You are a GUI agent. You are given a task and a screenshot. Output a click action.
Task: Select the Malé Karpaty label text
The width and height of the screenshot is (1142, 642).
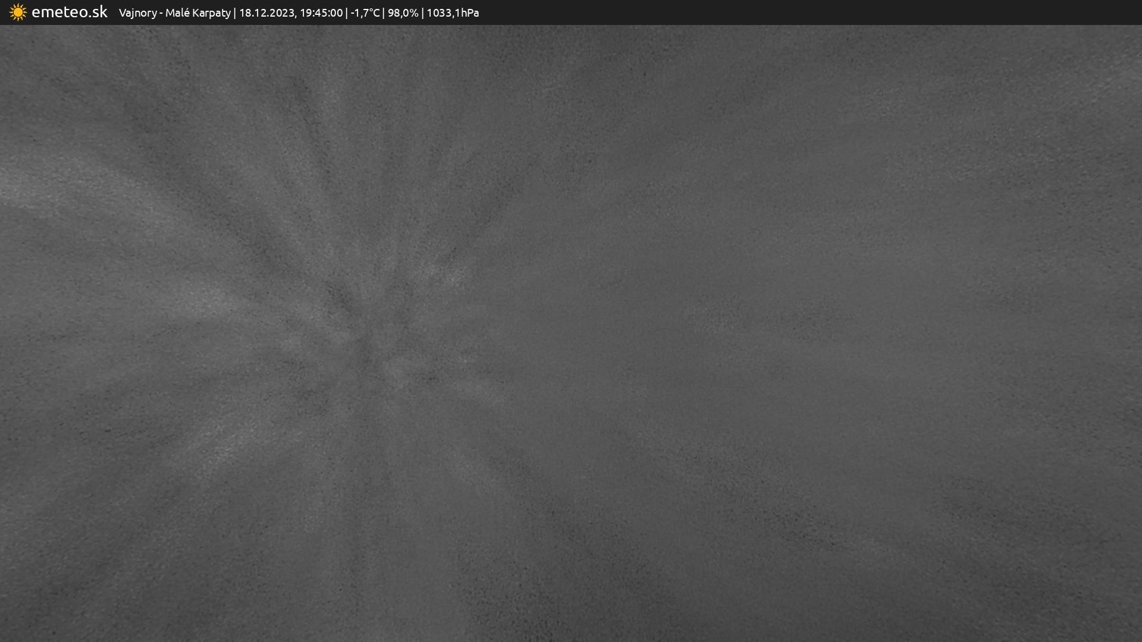pos(197,13)
